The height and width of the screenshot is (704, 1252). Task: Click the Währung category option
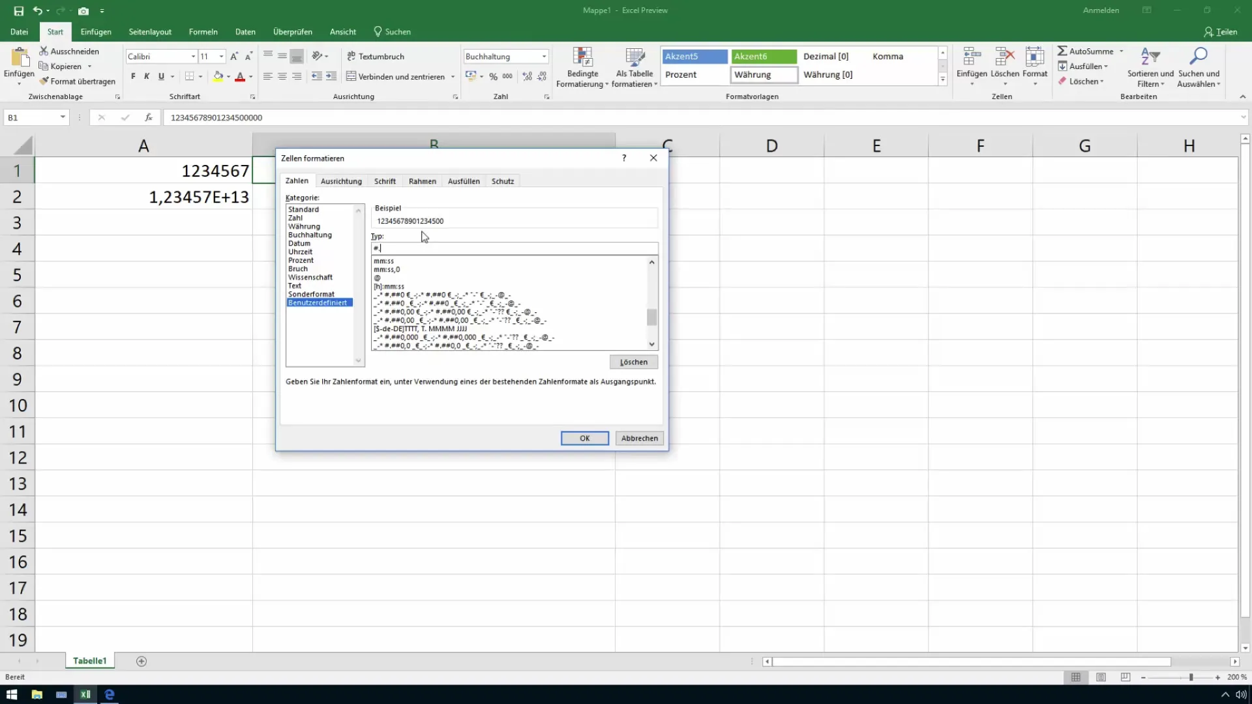305,226
